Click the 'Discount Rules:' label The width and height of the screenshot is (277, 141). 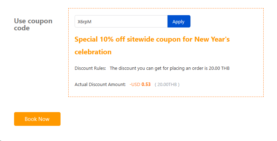pyautogui.click(x=90, y=68)
